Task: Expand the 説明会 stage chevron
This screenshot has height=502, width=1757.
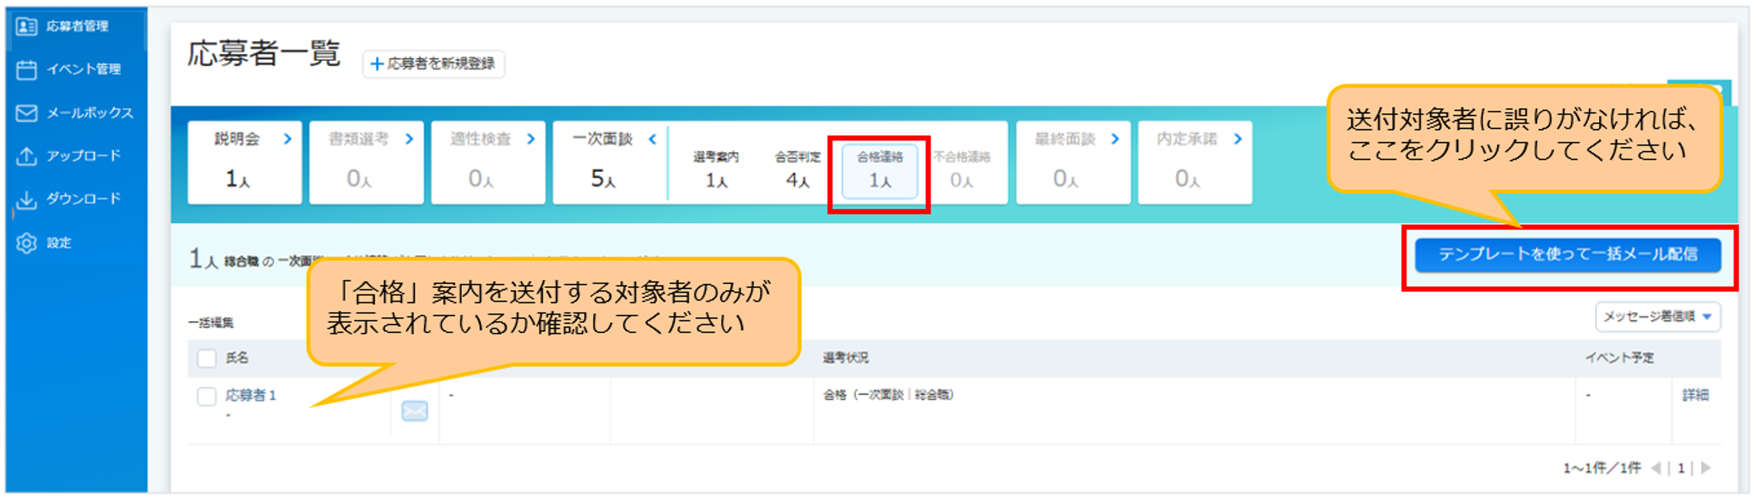Action: [288, 139]
